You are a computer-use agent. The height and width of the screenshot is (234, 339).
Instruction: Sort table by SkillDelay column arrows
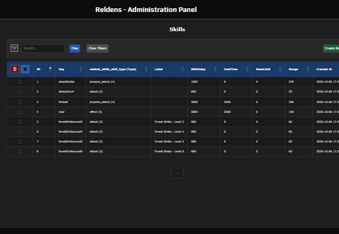(x=215, y=69)
